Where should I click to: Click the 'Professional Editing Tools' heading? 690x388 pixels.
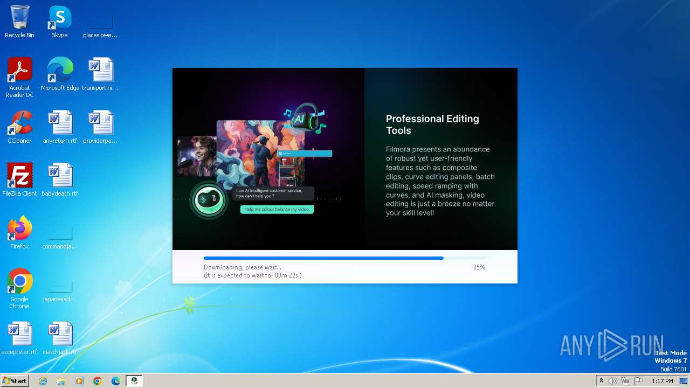(432, 124)
